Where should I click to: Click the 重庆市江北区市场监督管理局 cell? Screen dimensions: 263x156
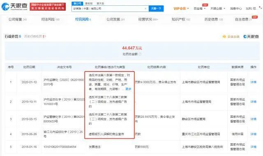click(201, 134)
